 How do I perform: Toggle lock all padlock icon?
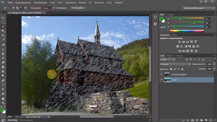click(x=182, y=69)
